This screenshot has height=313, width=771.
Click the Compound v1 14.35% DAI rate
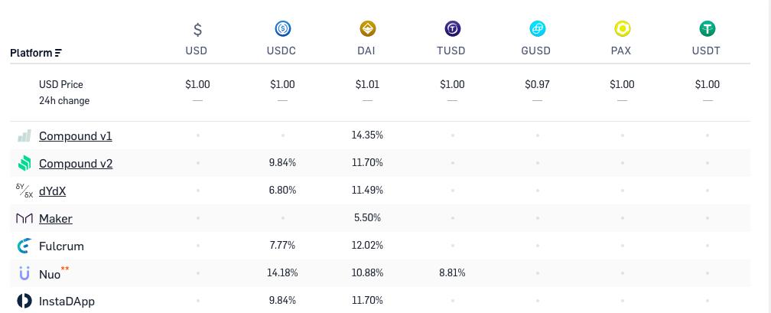[367, 135]
